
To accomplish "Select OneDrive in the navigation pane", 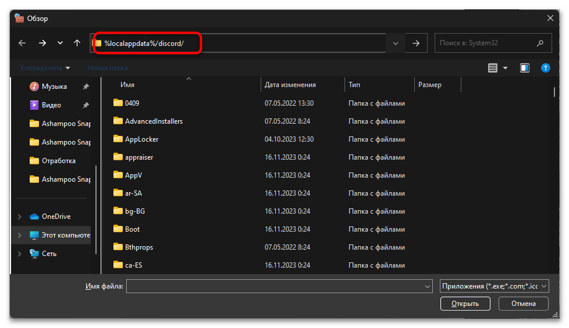I will [x=56, y=217].
